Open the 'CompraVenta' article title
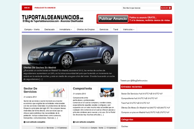Image resolution: width=194 pixels, height=129 pixels. click(x=82, y=88)
